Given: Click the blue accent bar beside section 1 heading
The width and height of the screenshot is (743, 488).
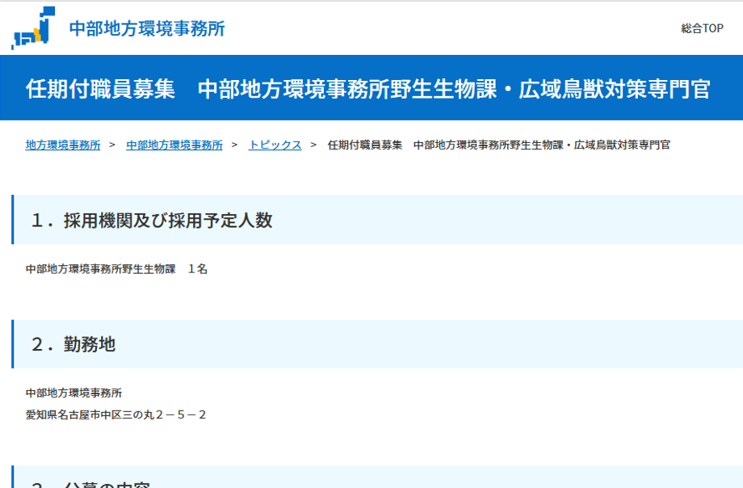Looking at the screenshot, I should click(x=13, y=220).
